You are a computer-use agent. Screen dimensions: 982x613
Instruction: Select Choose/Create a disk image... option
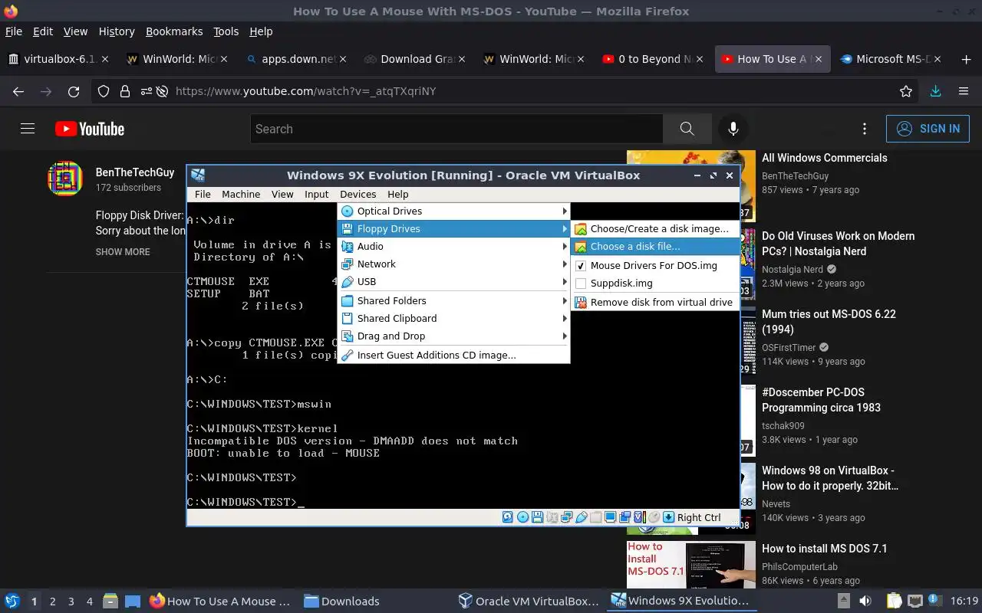655,228
